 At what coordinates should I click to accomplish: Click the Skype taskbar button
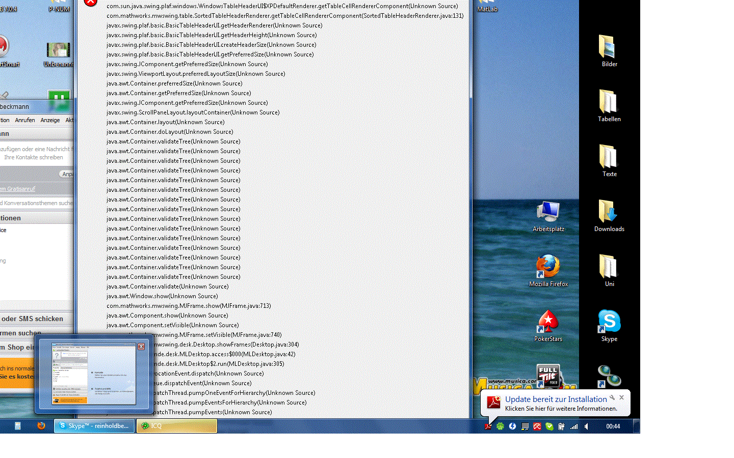click(x=95, y=426)
